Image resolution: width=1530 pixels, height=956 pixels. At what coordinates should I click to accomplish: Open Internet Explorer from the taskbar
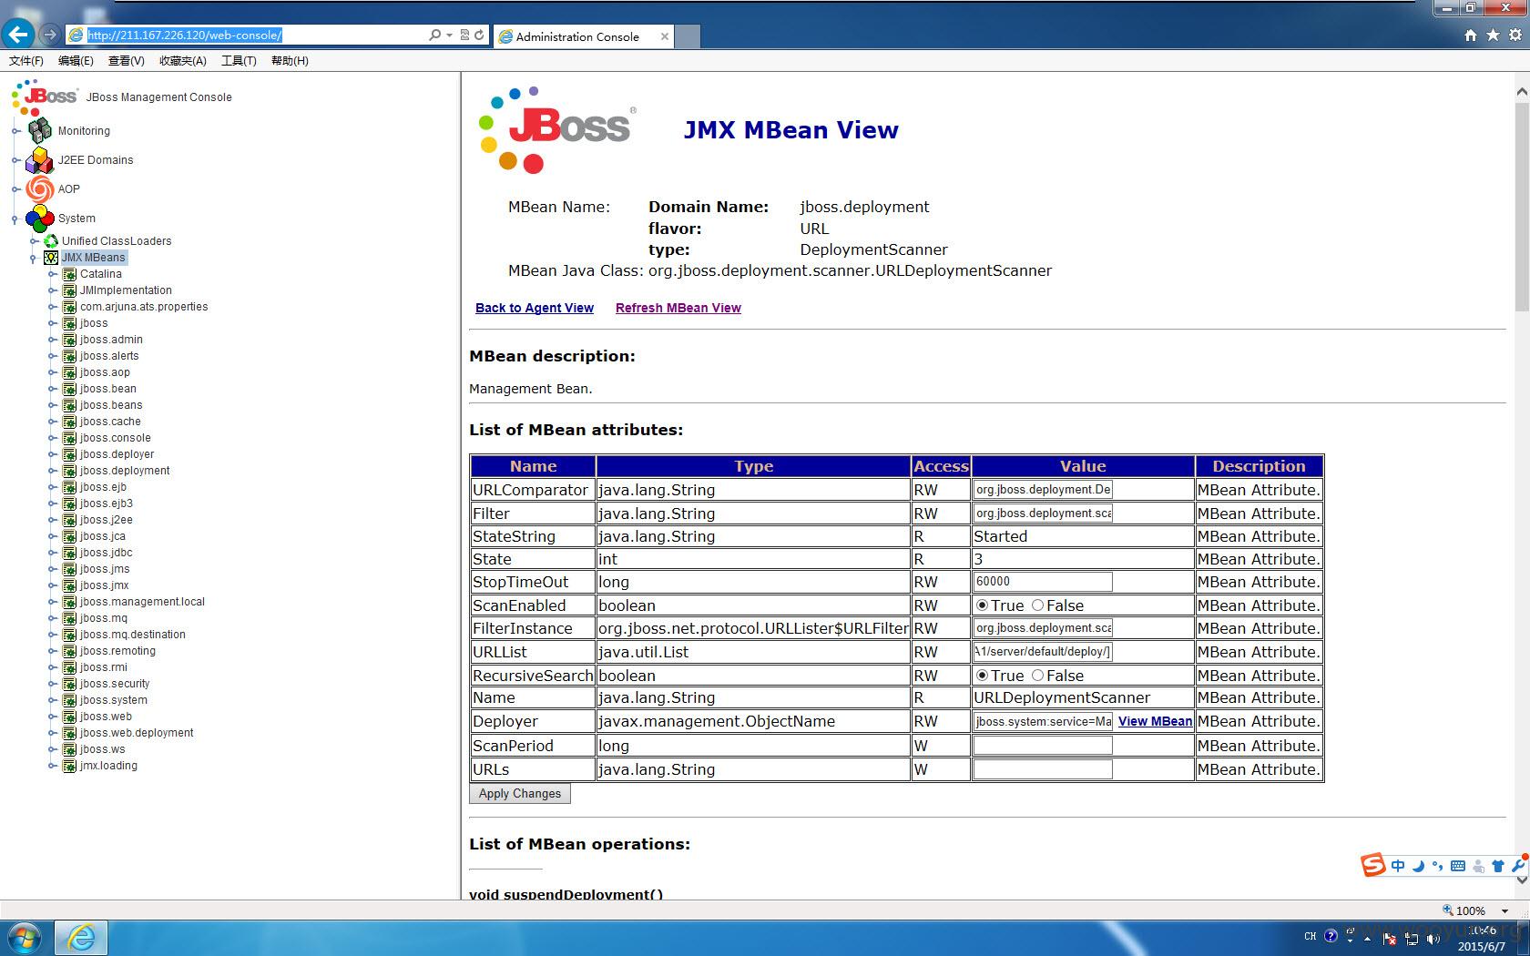pos(82,937)
